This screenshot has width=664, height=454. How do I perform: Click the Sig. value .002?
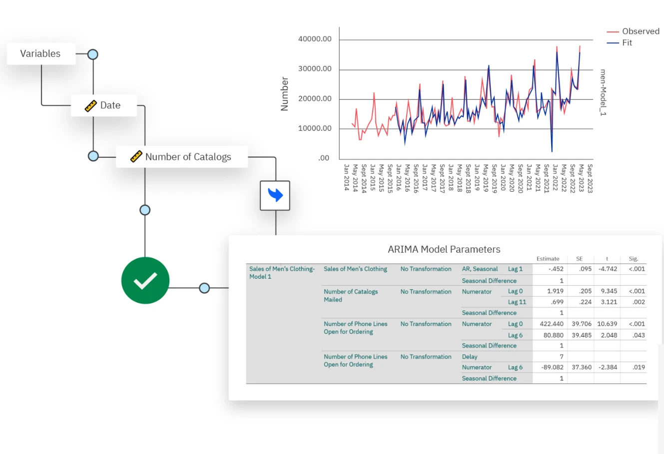(x=639, y=302)
